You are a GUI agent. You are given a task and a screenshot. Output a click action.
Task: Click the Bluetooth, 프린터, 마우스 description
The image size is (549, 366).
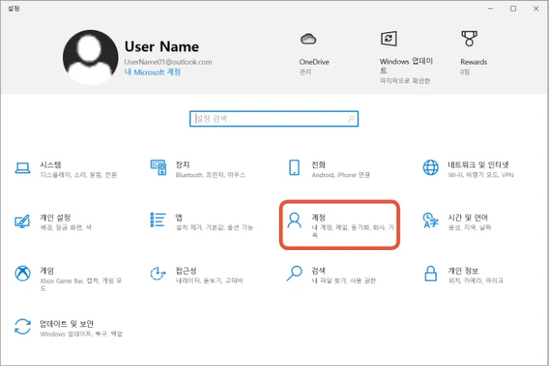tap(210, 175)
